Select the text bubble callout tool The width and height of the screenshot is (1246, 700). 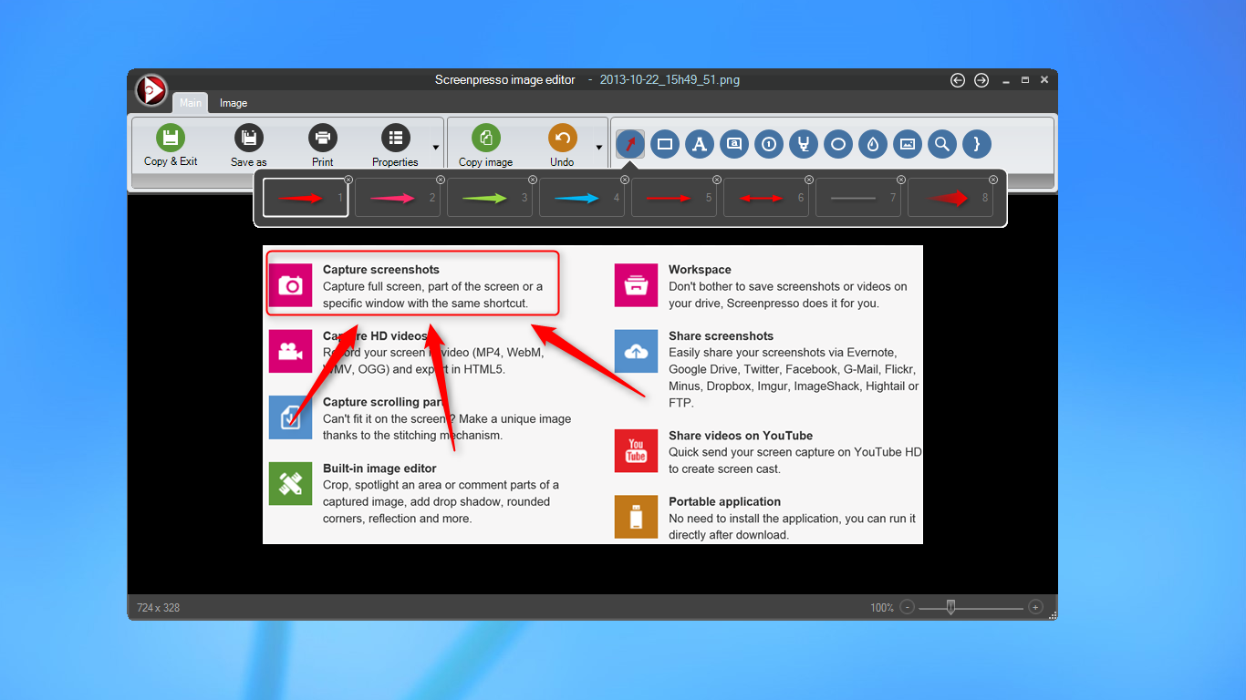tap(734, 144)
